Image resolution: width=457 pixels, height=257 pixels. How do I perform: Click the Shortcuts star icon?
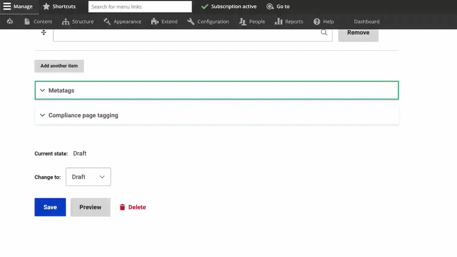tap(46, 6)
